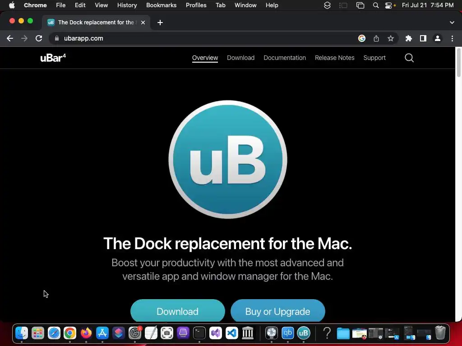Open the Trash in the Dock
Image resolution: width=462 pixels, height=346 pixels.
[x=440, y=333]
